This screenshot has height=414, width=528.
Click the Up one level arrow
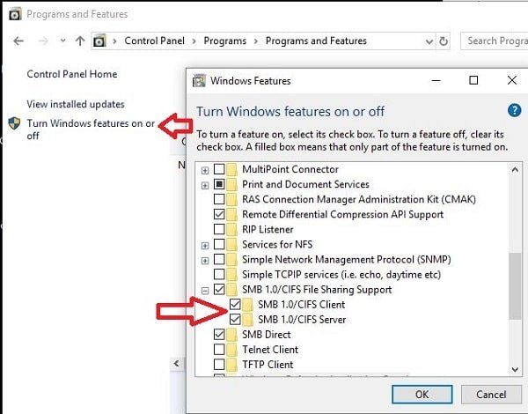[x=80, y=41]
